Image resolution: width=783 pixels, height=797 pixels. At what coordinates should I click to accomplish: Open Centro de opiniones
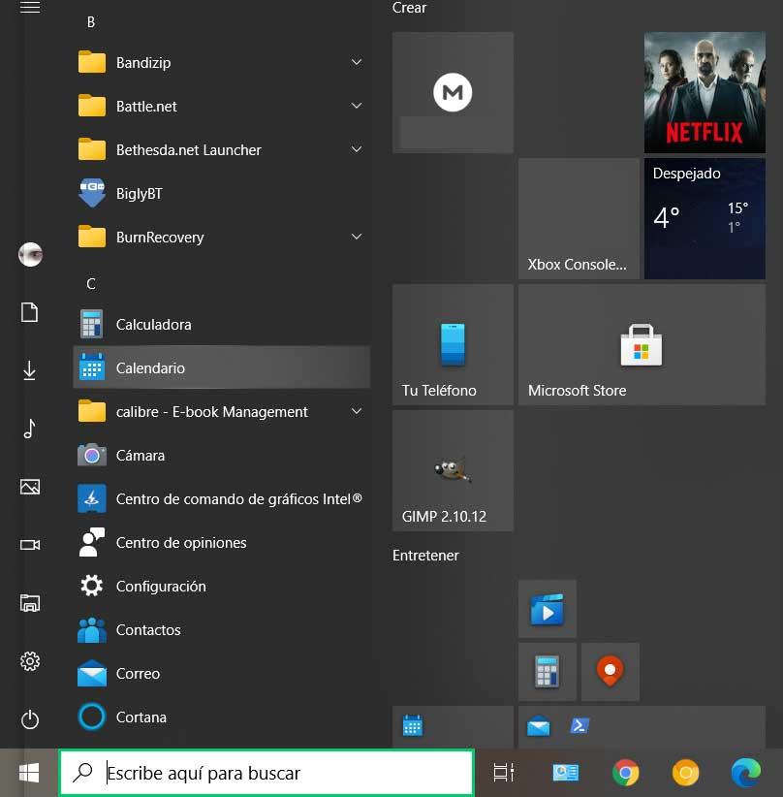[x=222, y=542]
